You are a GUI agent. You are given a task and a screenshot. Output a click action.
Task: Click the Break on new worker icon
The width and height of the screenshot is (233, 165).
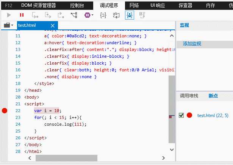pyautogui.click(x=74, y=15)
